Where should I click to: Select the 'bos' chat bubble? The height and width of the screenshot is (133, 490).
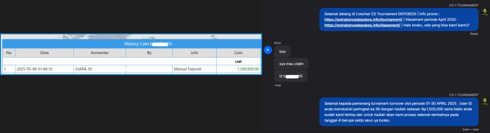tap(282, 52)
